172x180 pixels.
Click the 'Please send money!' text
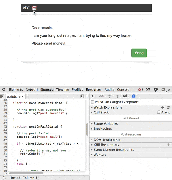click(x=48, y=43)
